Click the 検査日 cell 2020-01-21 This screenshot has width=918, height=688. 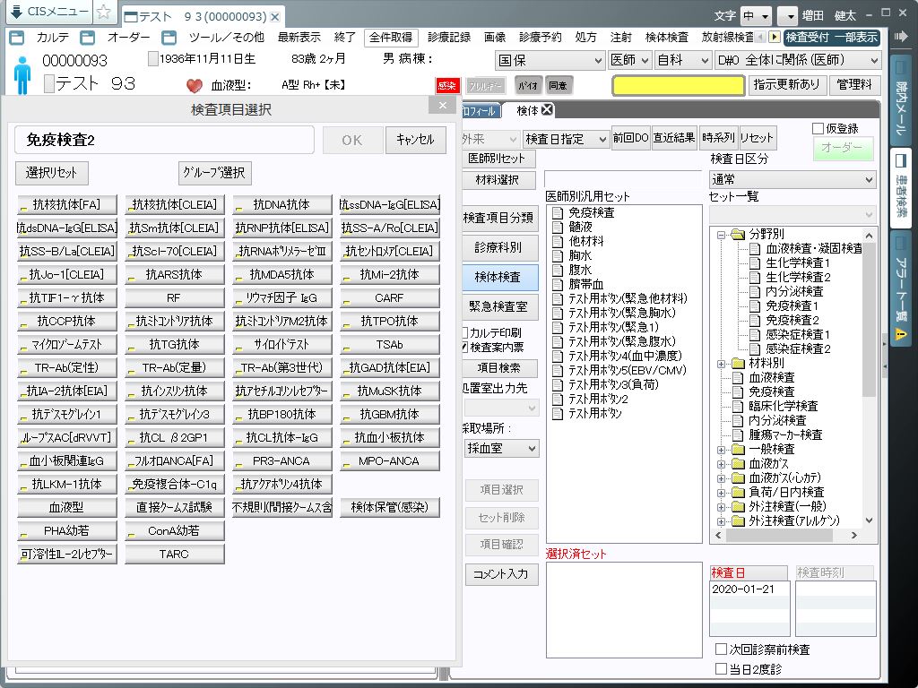[x=749, y=589]
